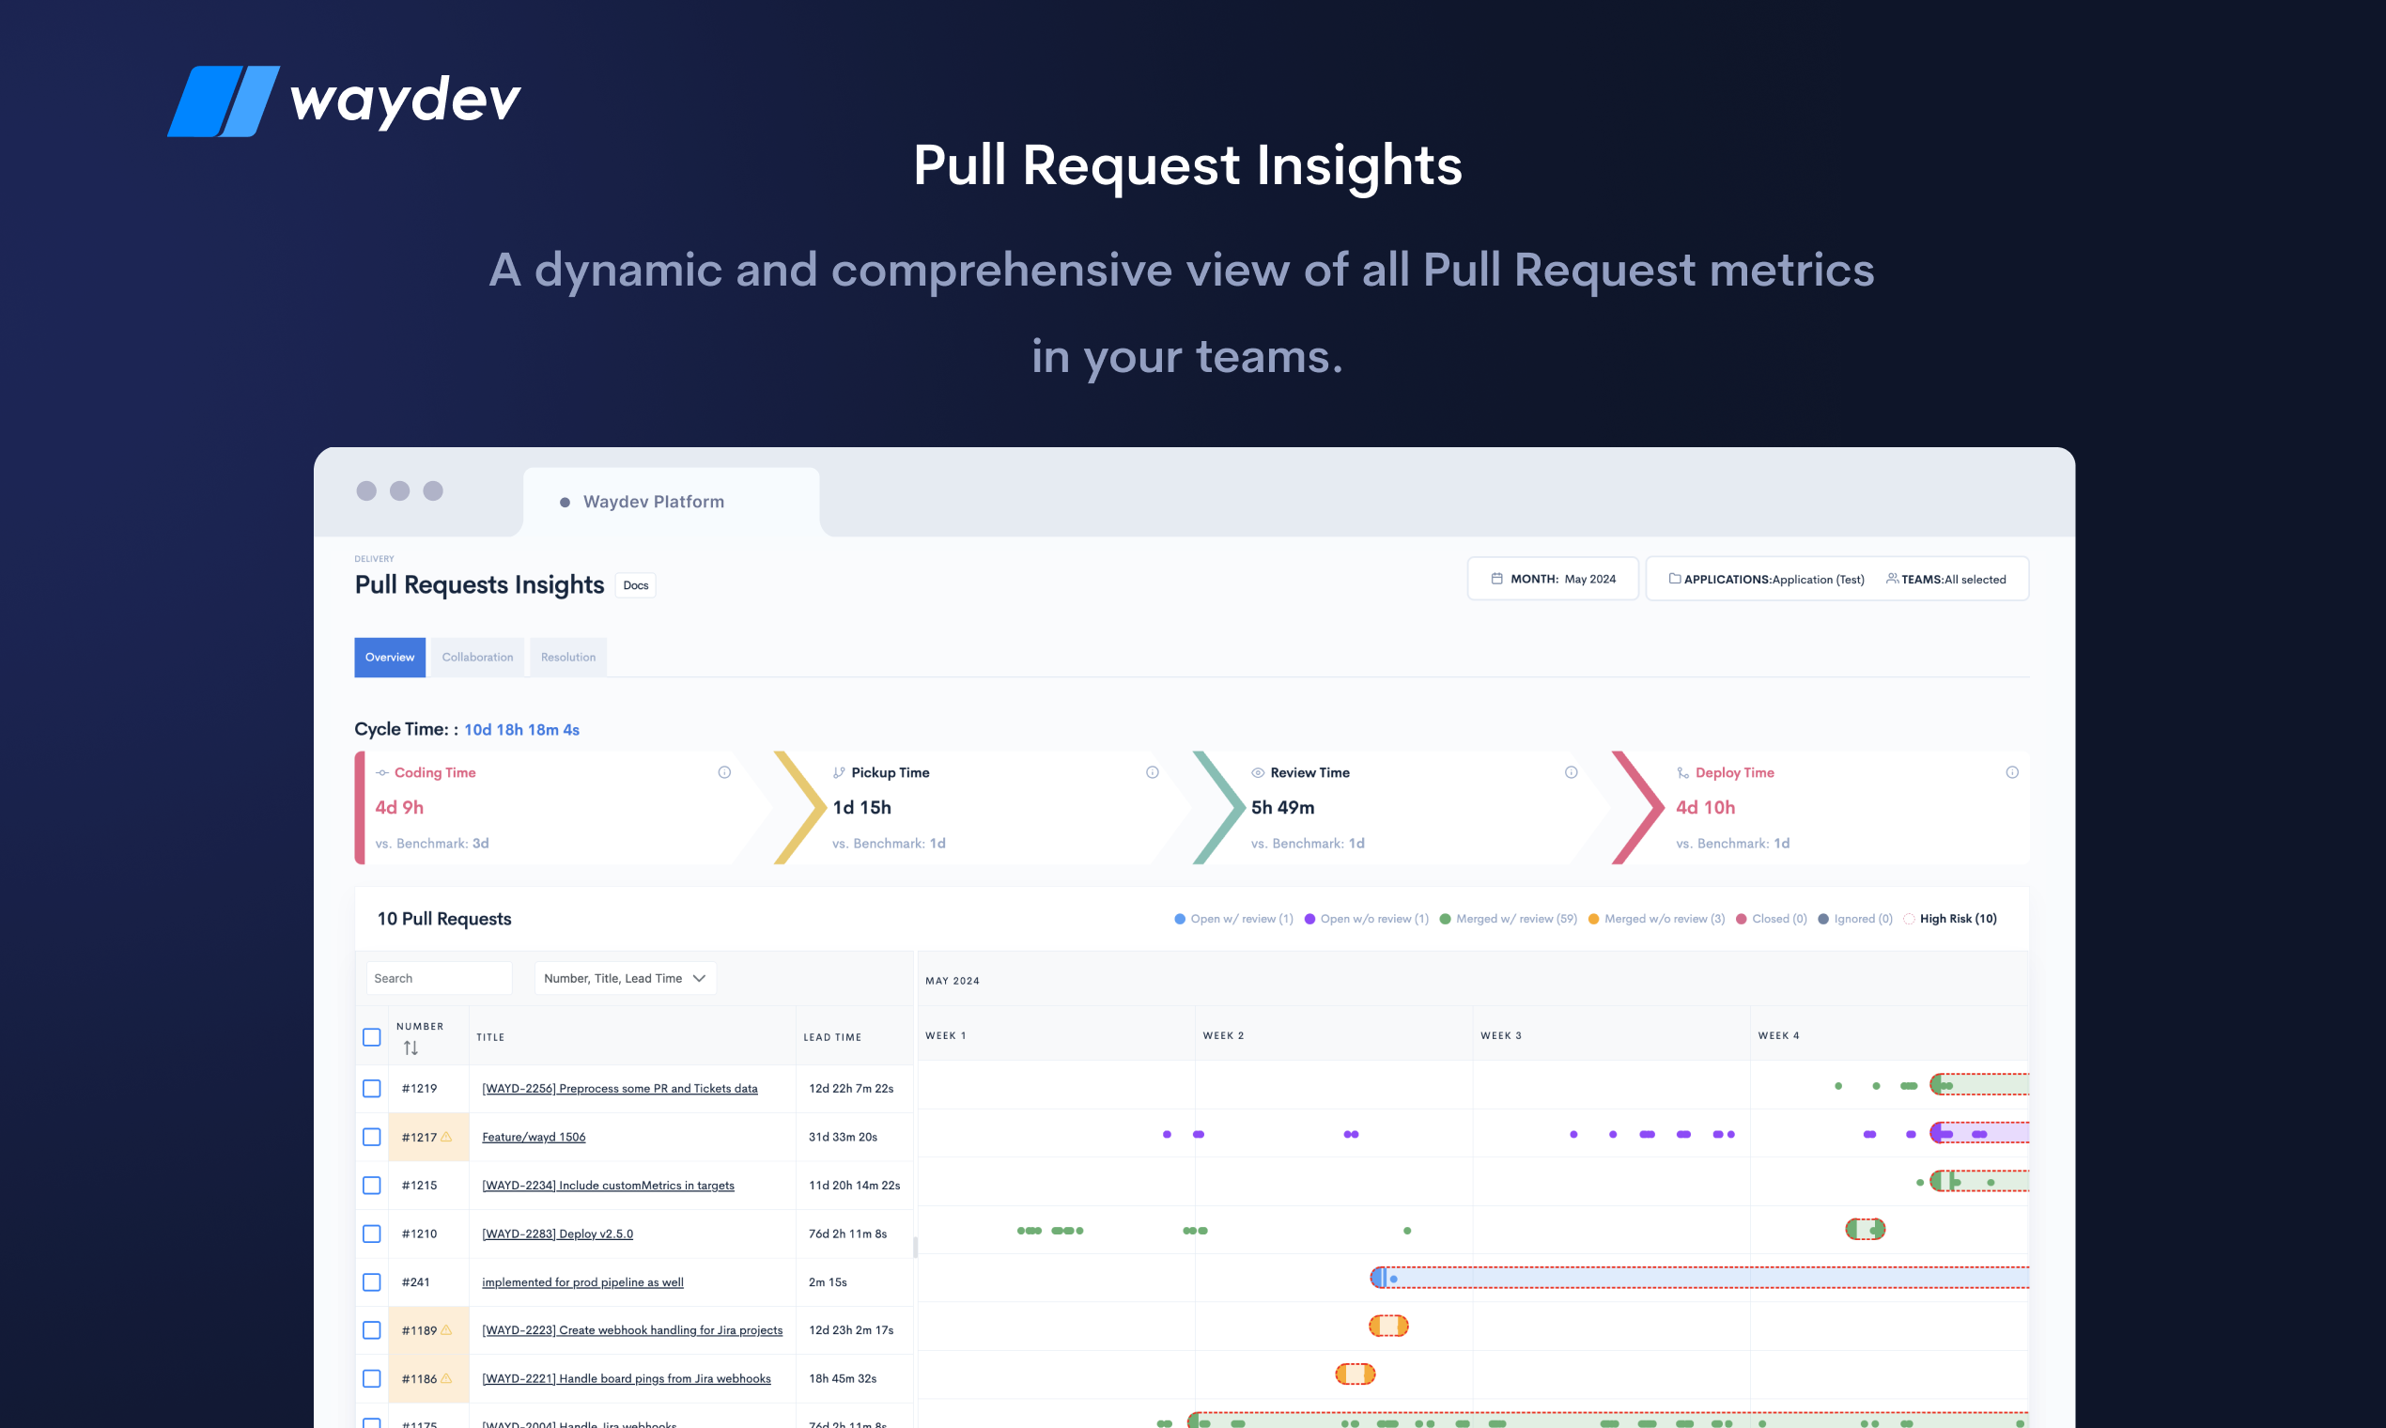Click the people icon beside TEAMS
The width and height of the screenshot is (2386, 1428).
tap(1893, 579)
